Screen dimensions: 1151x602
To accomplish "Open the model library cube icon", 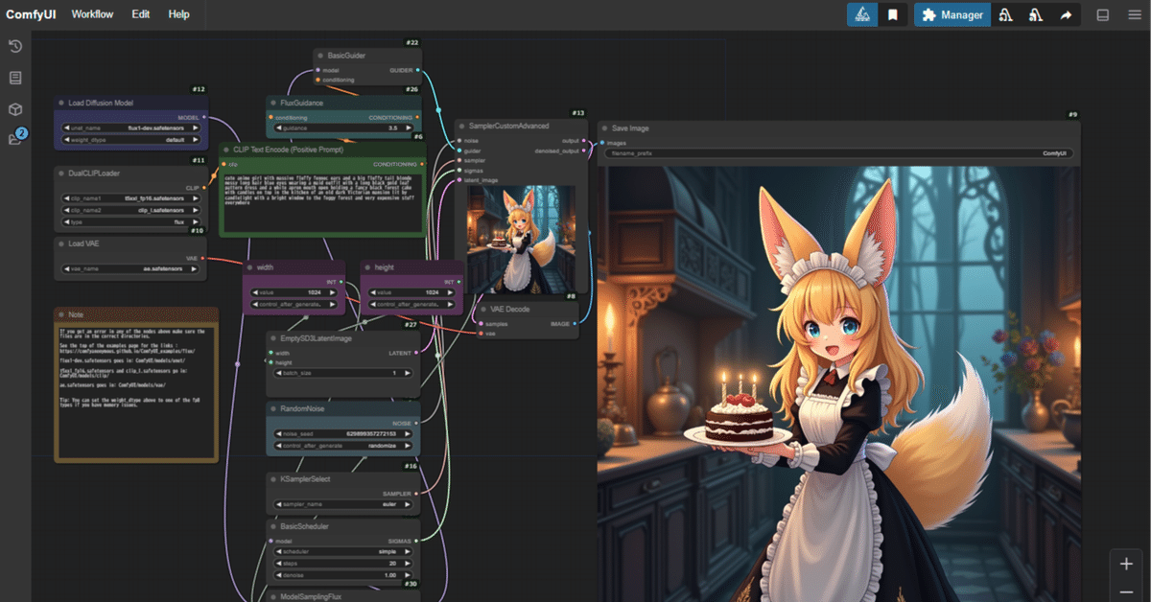I will (x=14, y=109).
